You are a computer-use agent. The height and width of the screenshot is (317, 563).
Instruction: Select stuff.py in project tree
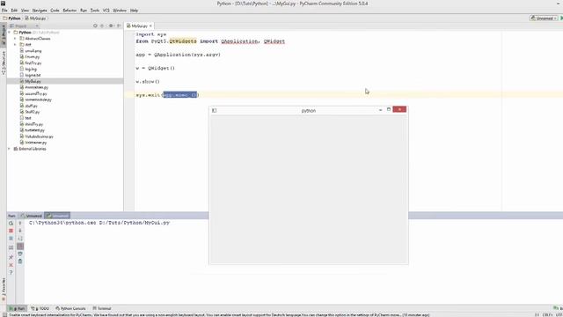coord(28,106)
